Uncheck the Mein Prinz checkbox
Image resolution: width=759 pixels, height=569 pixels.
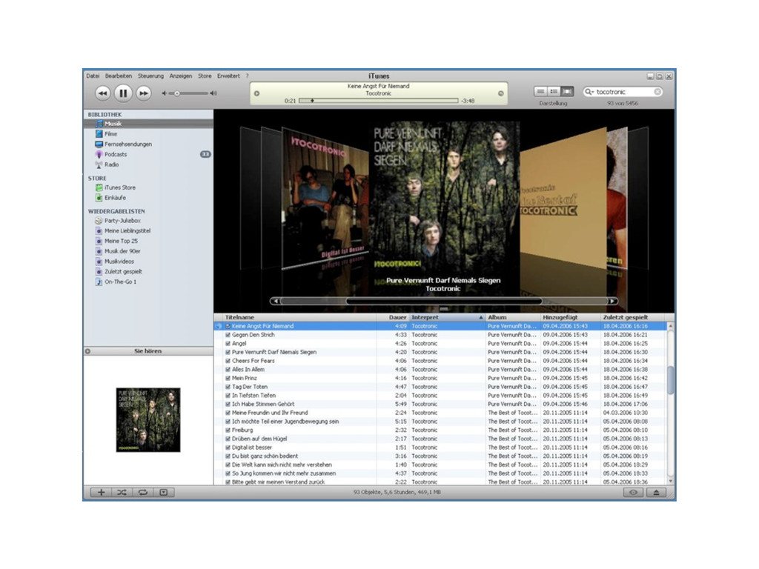tap(228, 379)
